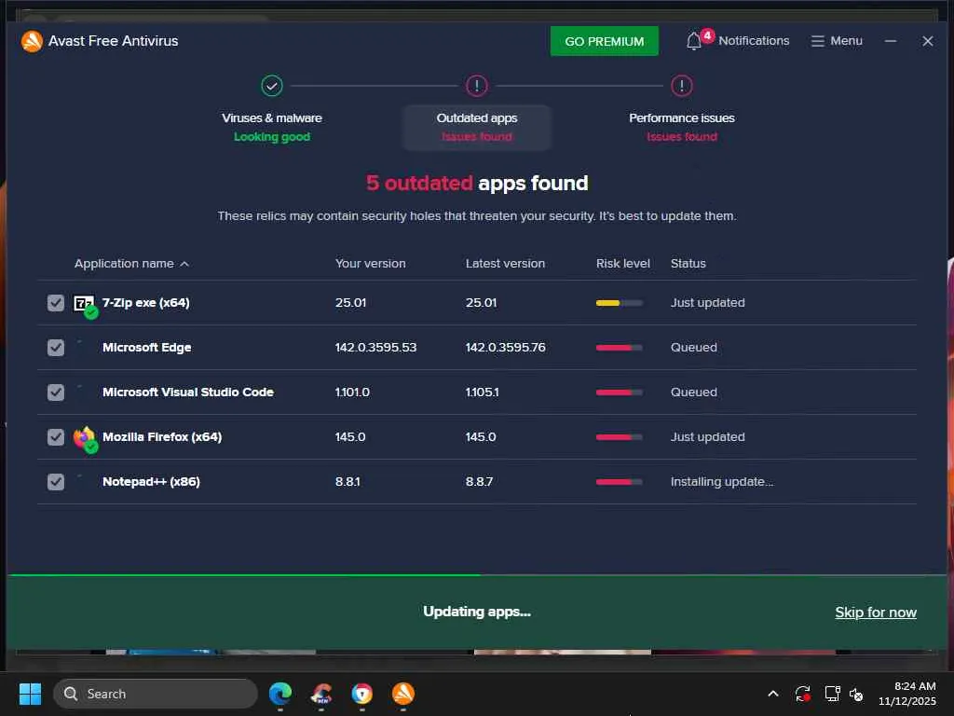954x716 pixels.
Task: Click the Your version column header
Action: click(370, 264)
